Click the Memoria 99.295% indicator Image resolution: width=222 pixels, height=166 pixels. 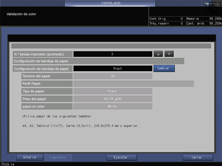click(x=204, y=19)
